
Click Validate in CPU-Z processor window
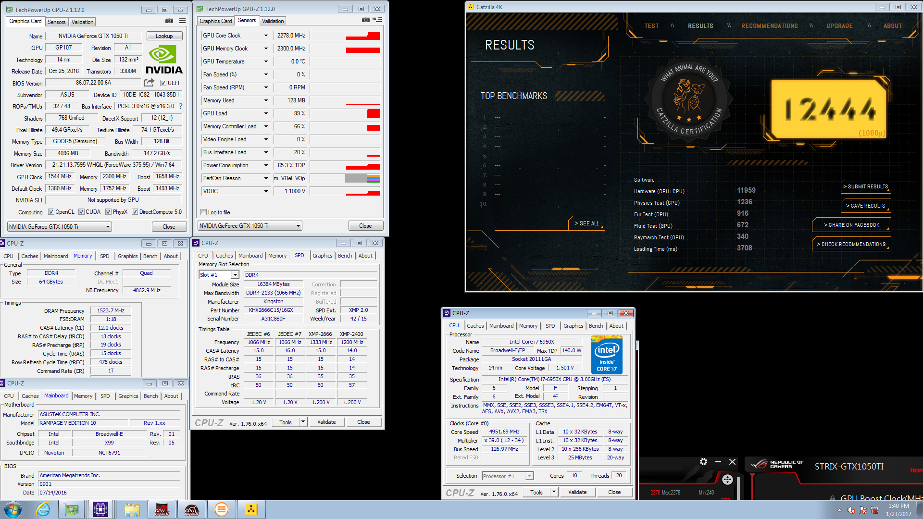coord(577,492)
